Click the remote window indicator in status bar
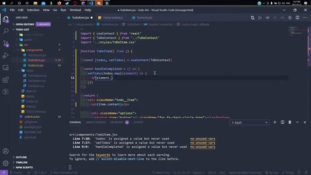 pyautogui.click(x=4, y=173)
